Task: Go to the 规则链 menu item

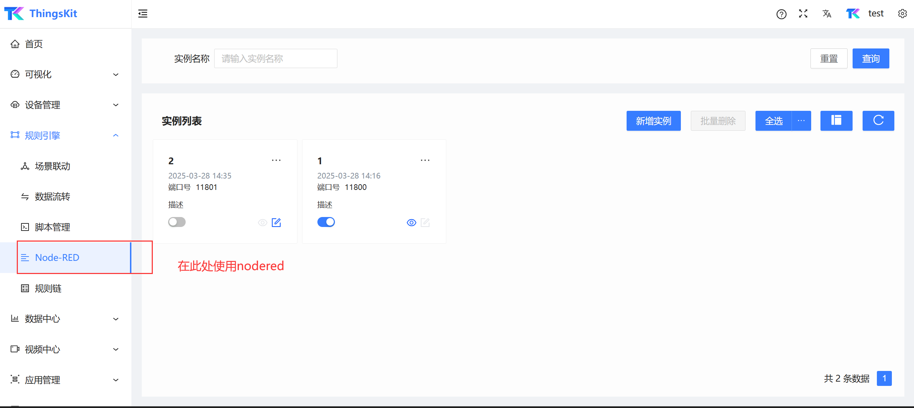Action: pos(48,288)
